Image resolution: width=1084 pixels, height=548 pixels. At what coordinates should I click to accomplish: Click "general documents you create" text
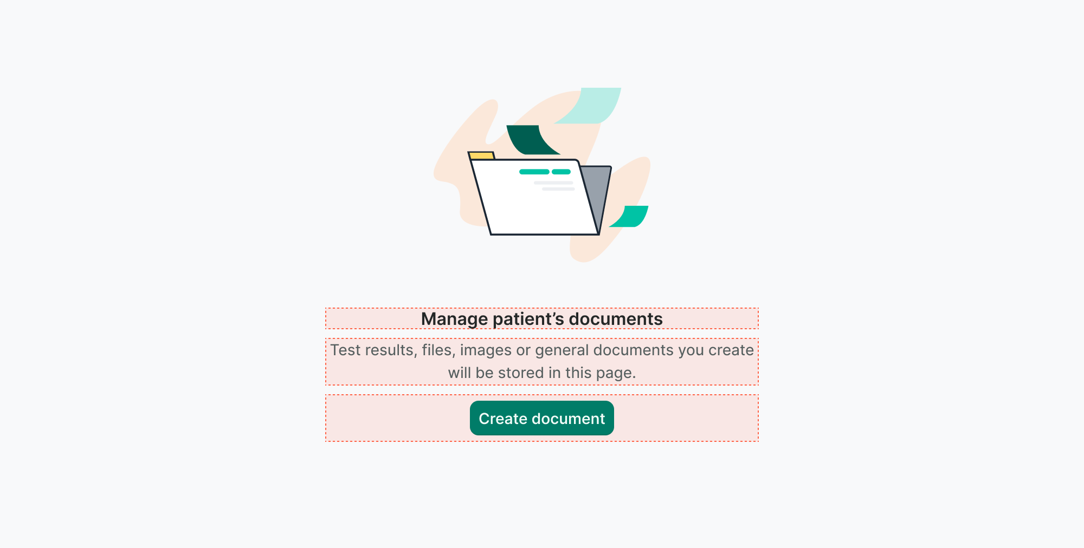(644, 350)
